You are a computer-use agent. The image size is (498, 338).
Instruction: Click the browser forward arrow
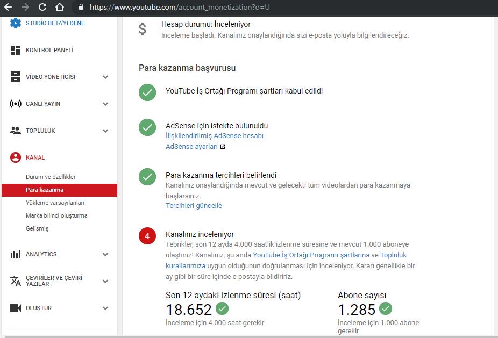[25, 6]
